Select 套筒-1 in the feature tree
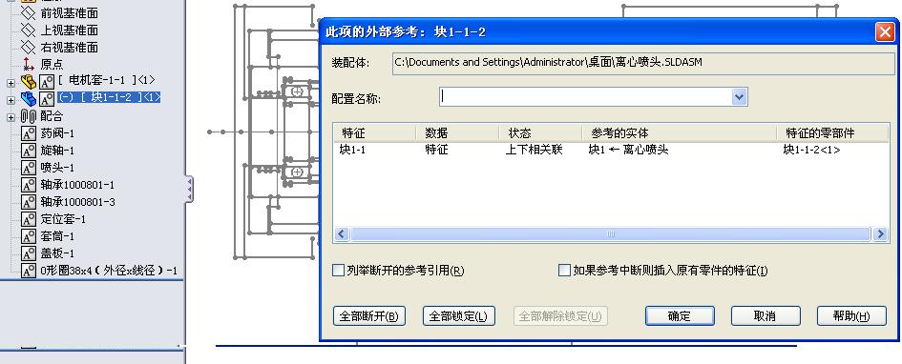The width and height of the screenshot is (902, 364). (x=57, y=236)
